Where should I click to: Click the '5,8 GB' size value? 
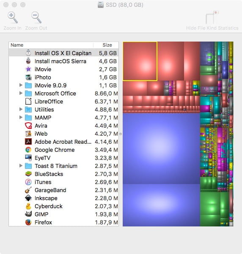(108, 53)
